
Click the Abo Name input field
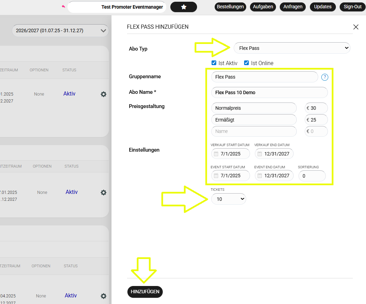269,92
